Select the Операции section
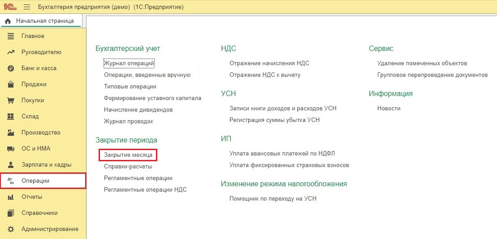This screenshot has width=497, height=239. click(x=43, y=181)
